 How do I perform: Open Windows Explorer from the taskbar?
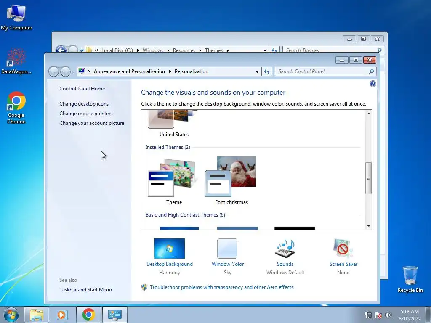click(37, 315)
